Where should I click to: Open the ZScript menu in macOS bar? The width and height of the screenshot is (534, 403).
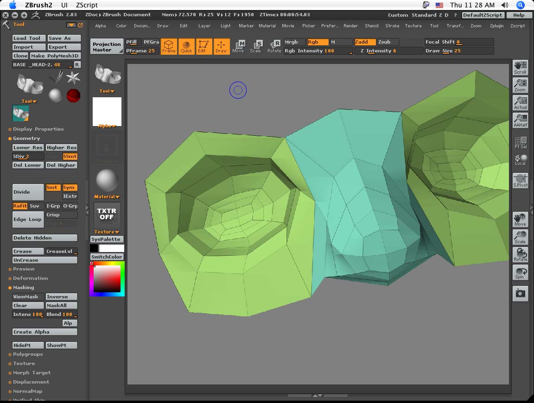tap(87, 5)
